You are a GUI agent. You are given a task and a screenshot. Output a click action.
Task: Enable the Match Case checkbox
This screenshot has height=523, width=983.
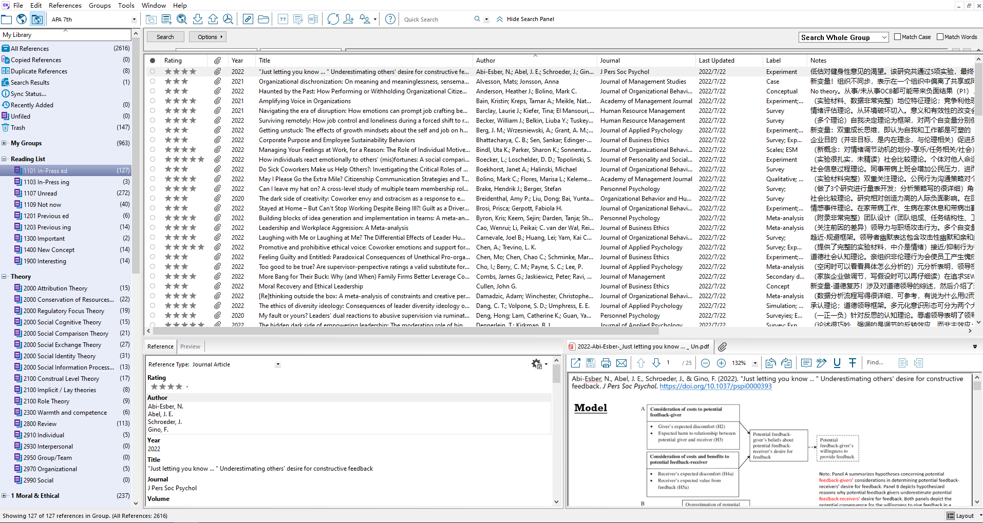click(x=898, y=37)
